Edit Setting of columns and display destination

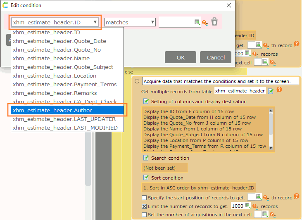[145, 102]
